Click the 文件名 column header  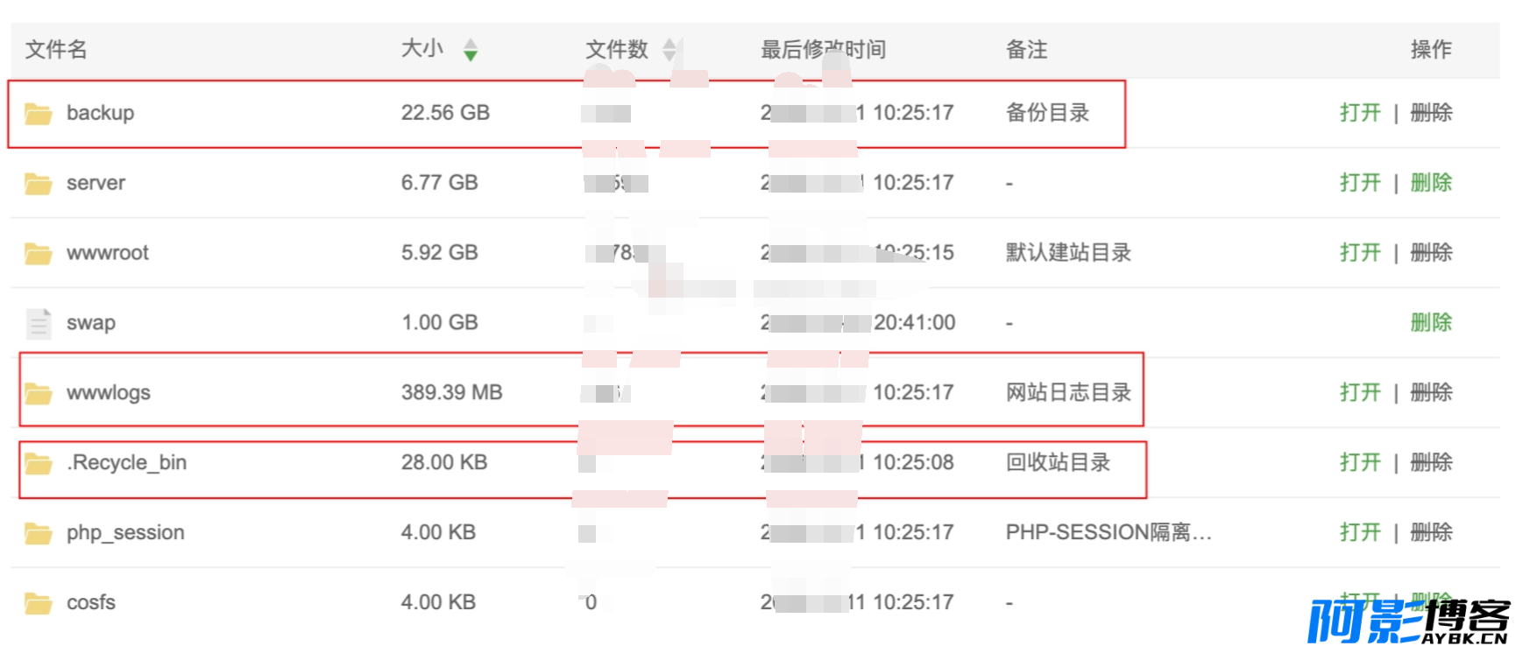pyautogui.click(x=56, y=50)
